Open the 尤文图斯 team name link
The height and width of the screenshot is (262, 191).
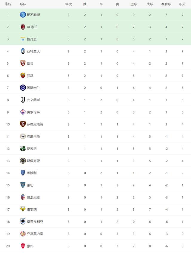click(33, 100)
